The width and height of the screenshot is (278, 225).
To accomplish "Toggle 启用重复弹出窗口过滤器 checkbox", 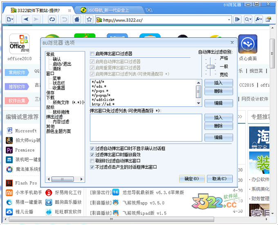I will tap(92, 68).
